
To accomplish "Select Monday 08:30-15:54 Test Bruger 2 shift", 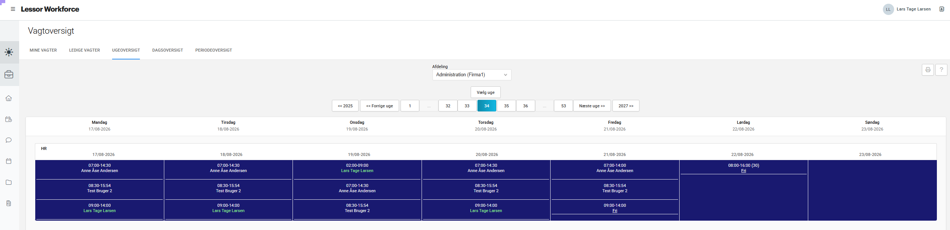I will point(99,189).
